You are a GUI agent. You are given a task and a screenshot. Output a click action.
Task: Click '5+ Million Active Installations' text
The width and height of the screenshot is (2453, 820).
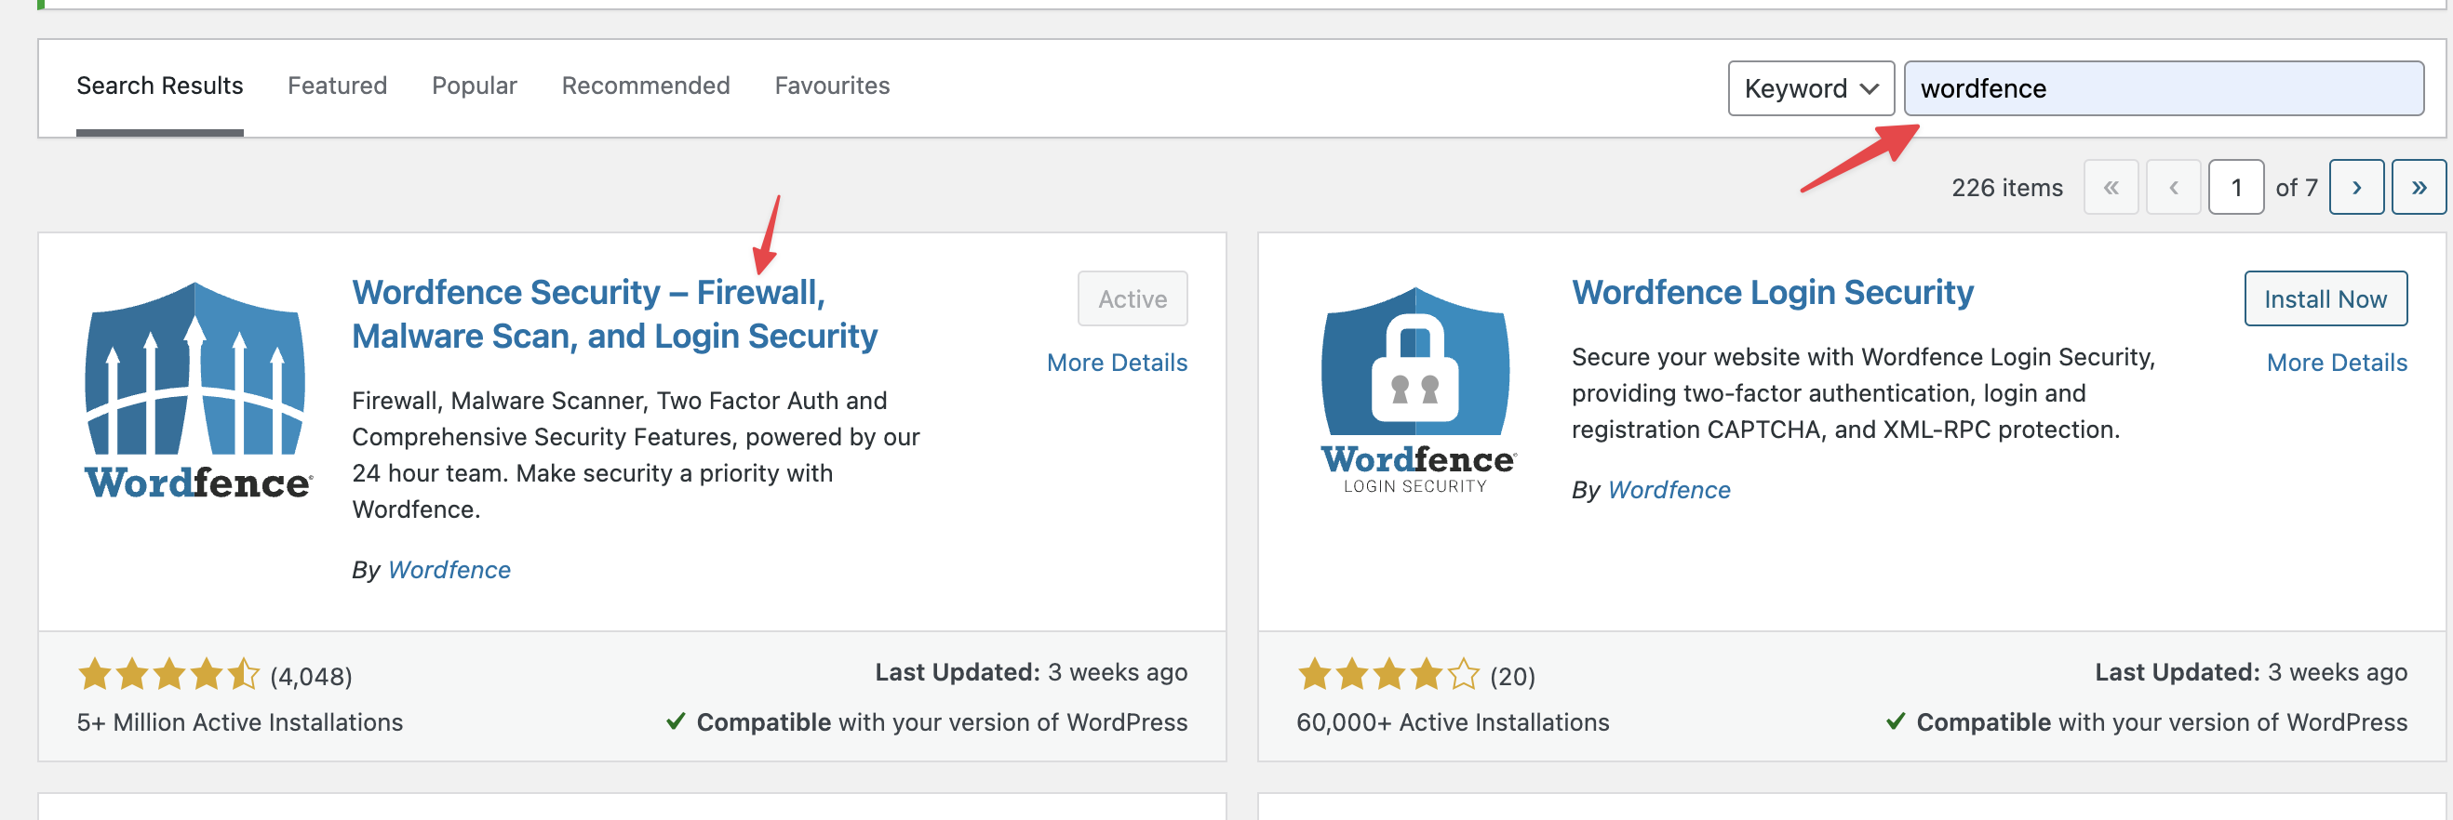240,723
